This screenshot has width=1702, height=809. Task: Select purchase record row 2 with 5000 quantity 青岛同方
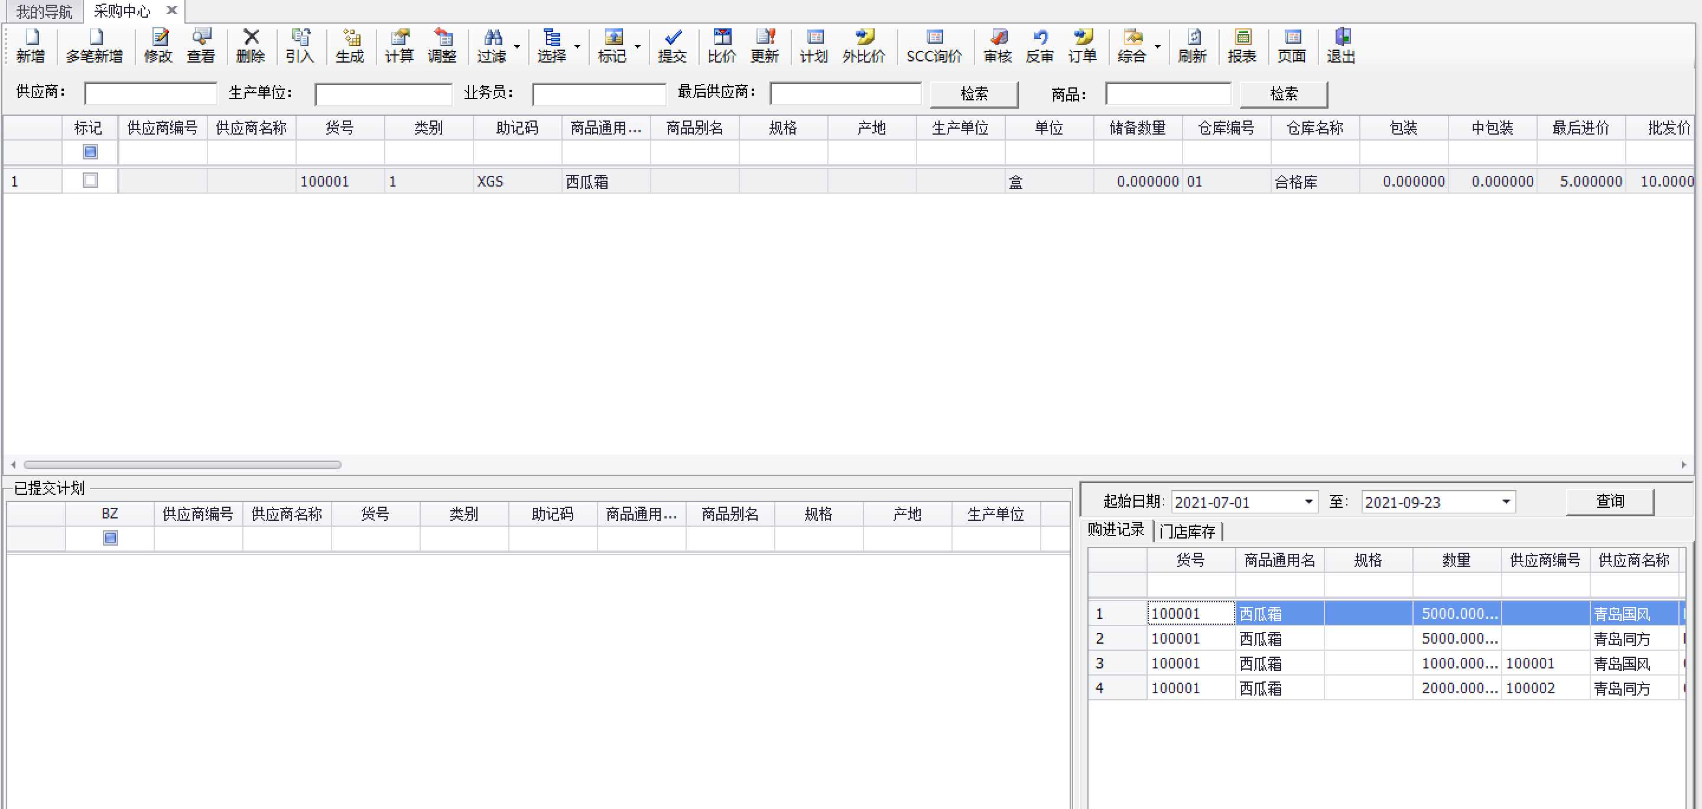pos(1386,638)
